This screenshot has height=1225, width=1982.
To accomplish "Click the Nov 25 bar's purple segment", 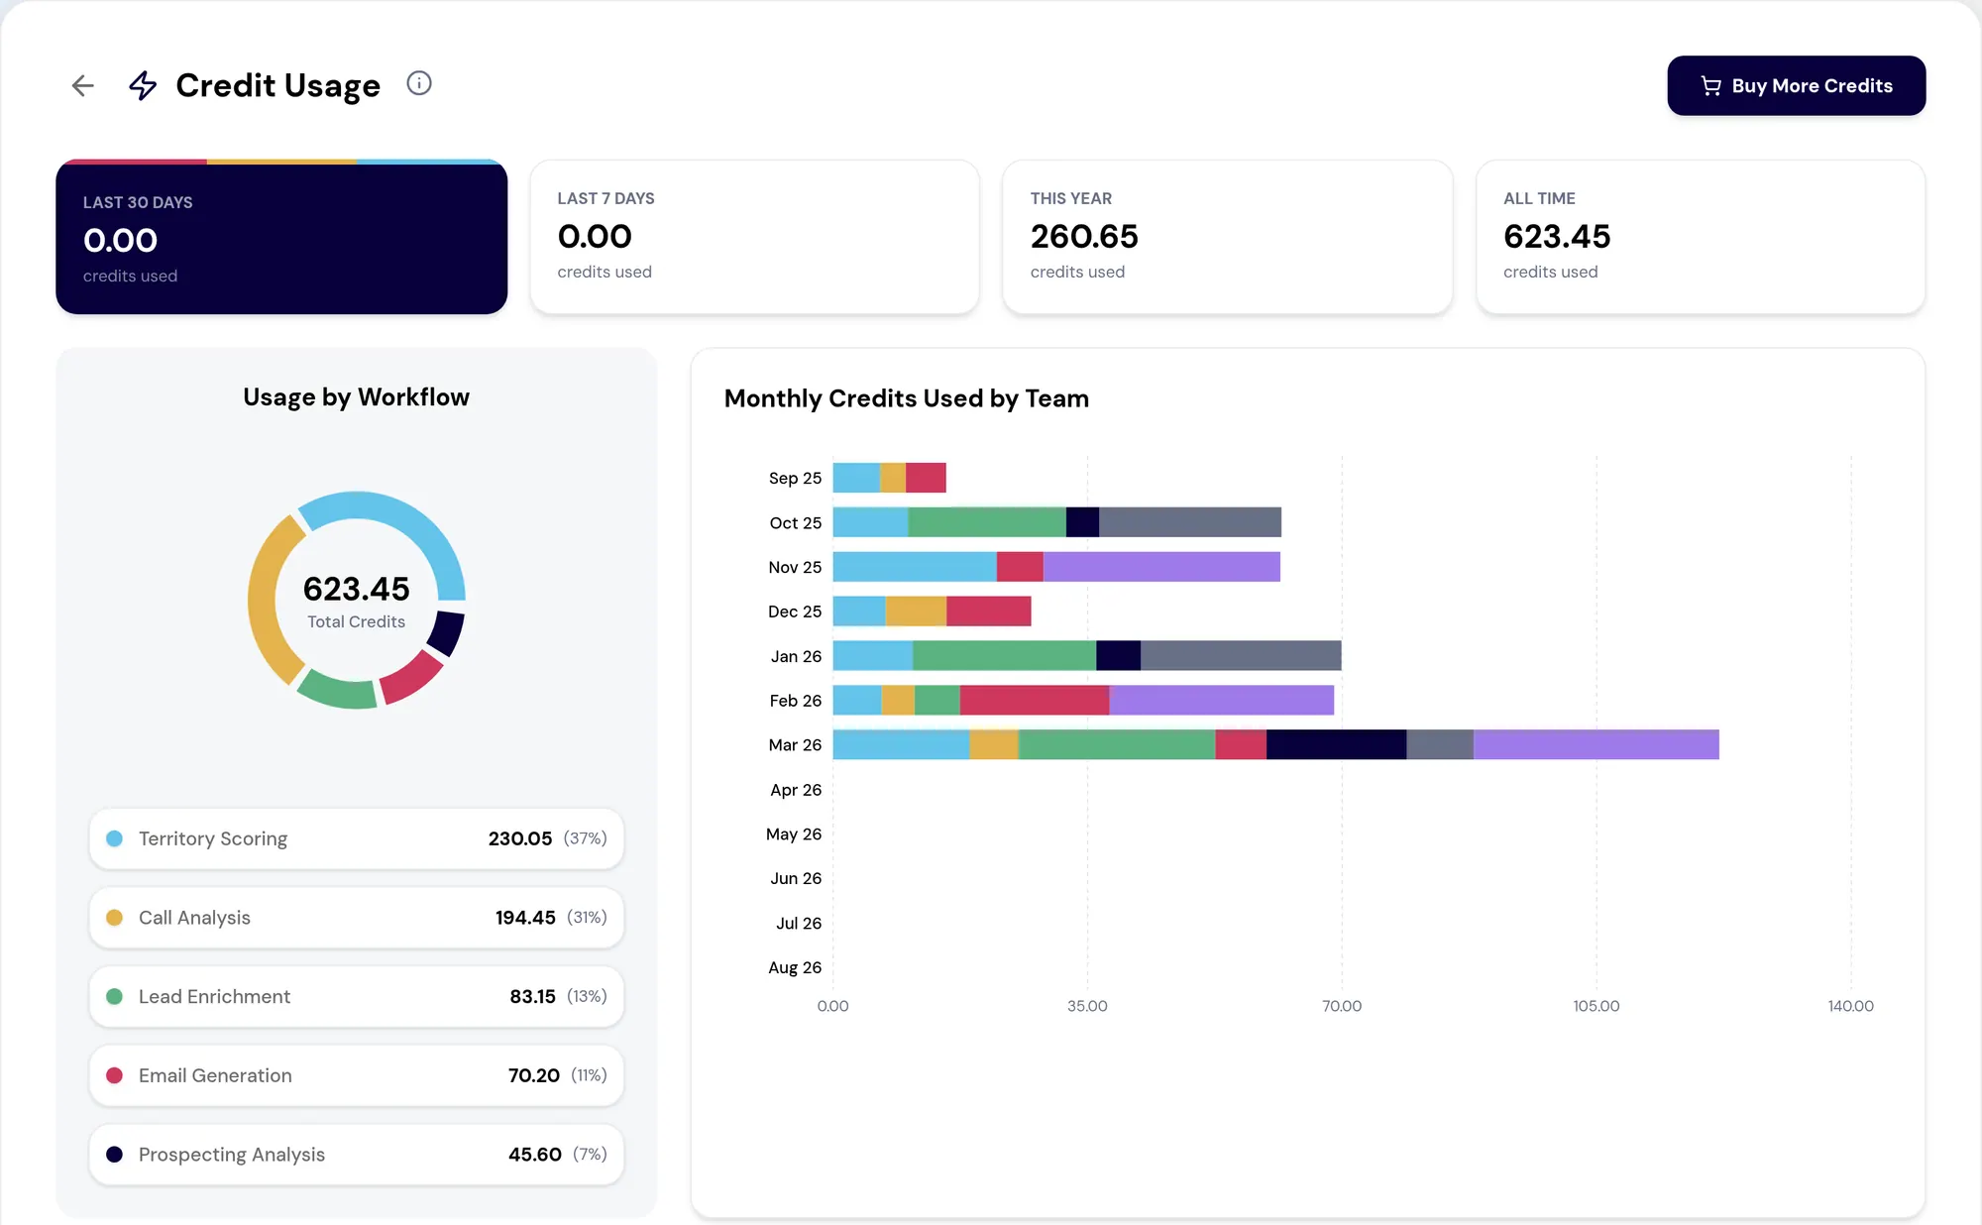I will (1161, 567).
